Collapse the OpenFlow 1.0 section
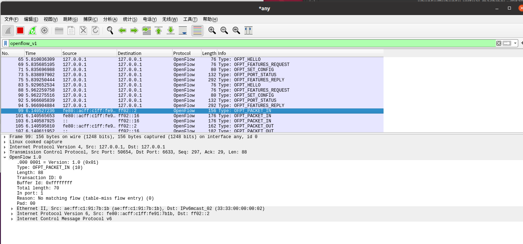 (x=5, y=158)
